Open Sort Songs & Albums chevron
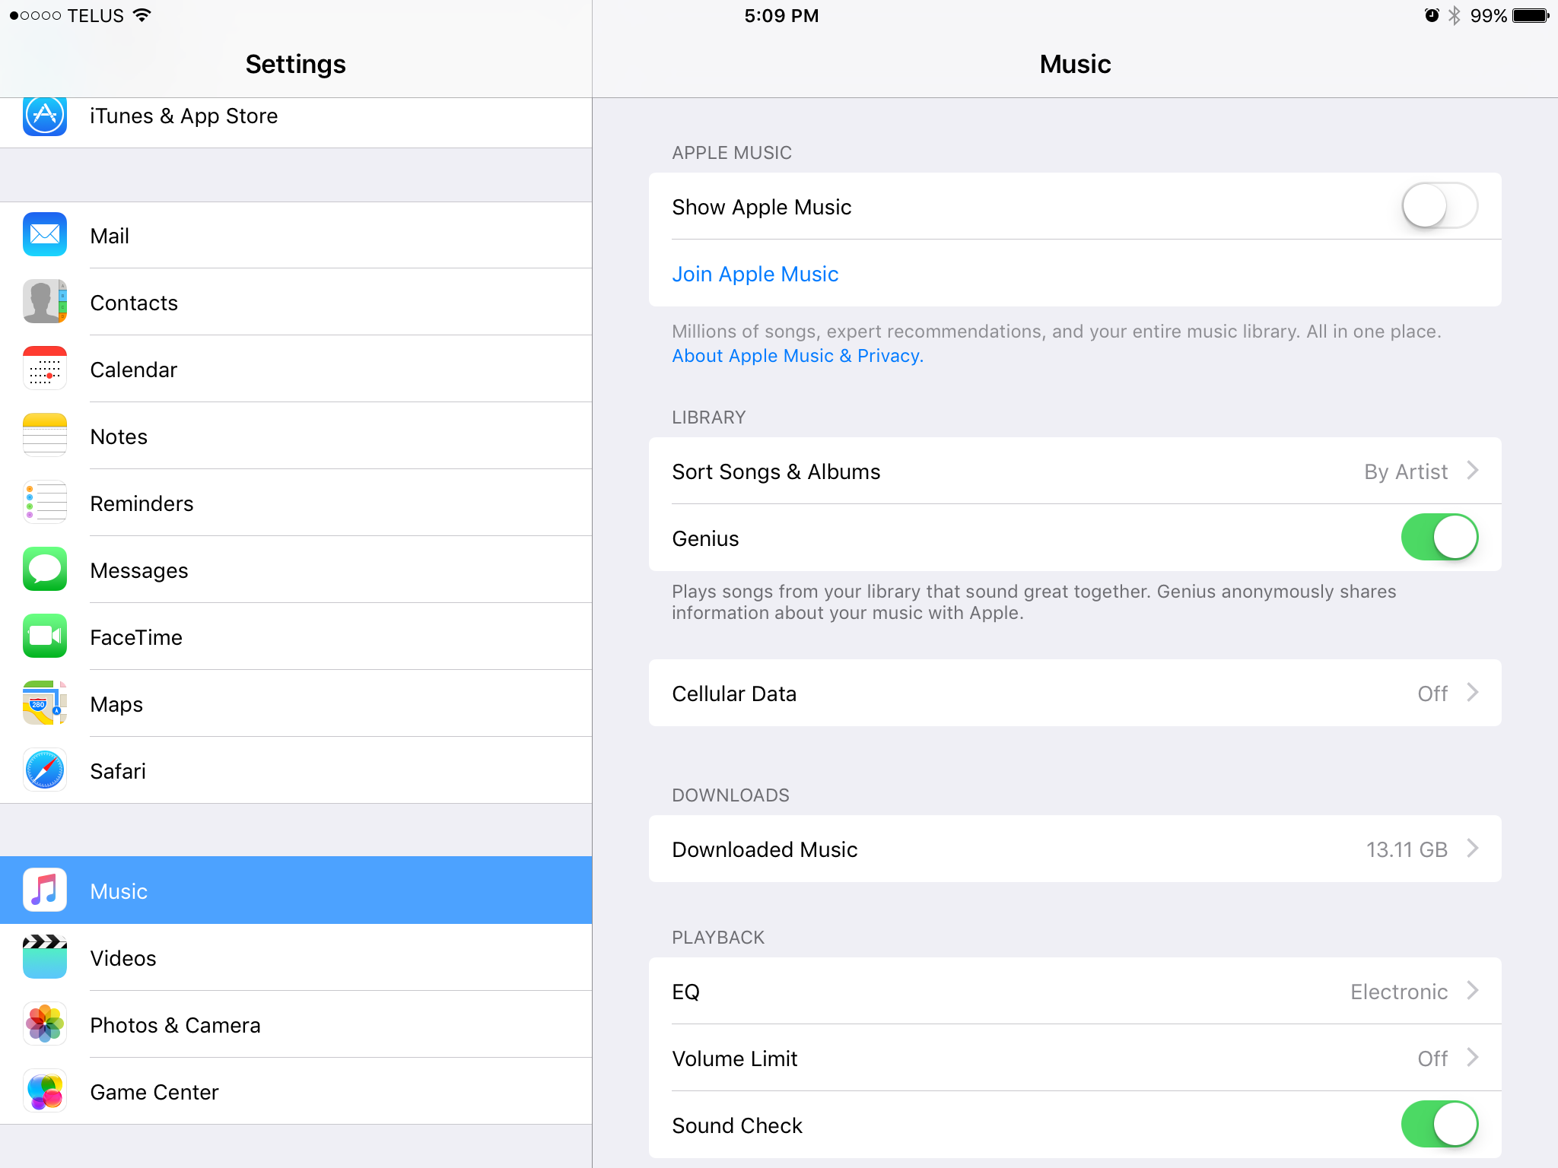This screenshot has height=1168, width=1558. 1473,471
